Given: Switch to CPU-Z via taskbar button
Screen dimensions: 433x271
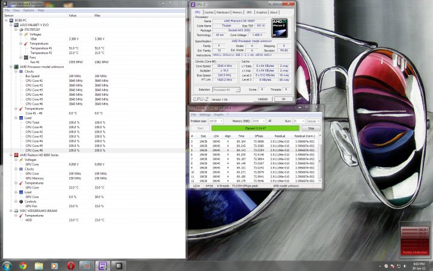Looking at the screenshot, I should click(x=103, y=266).
